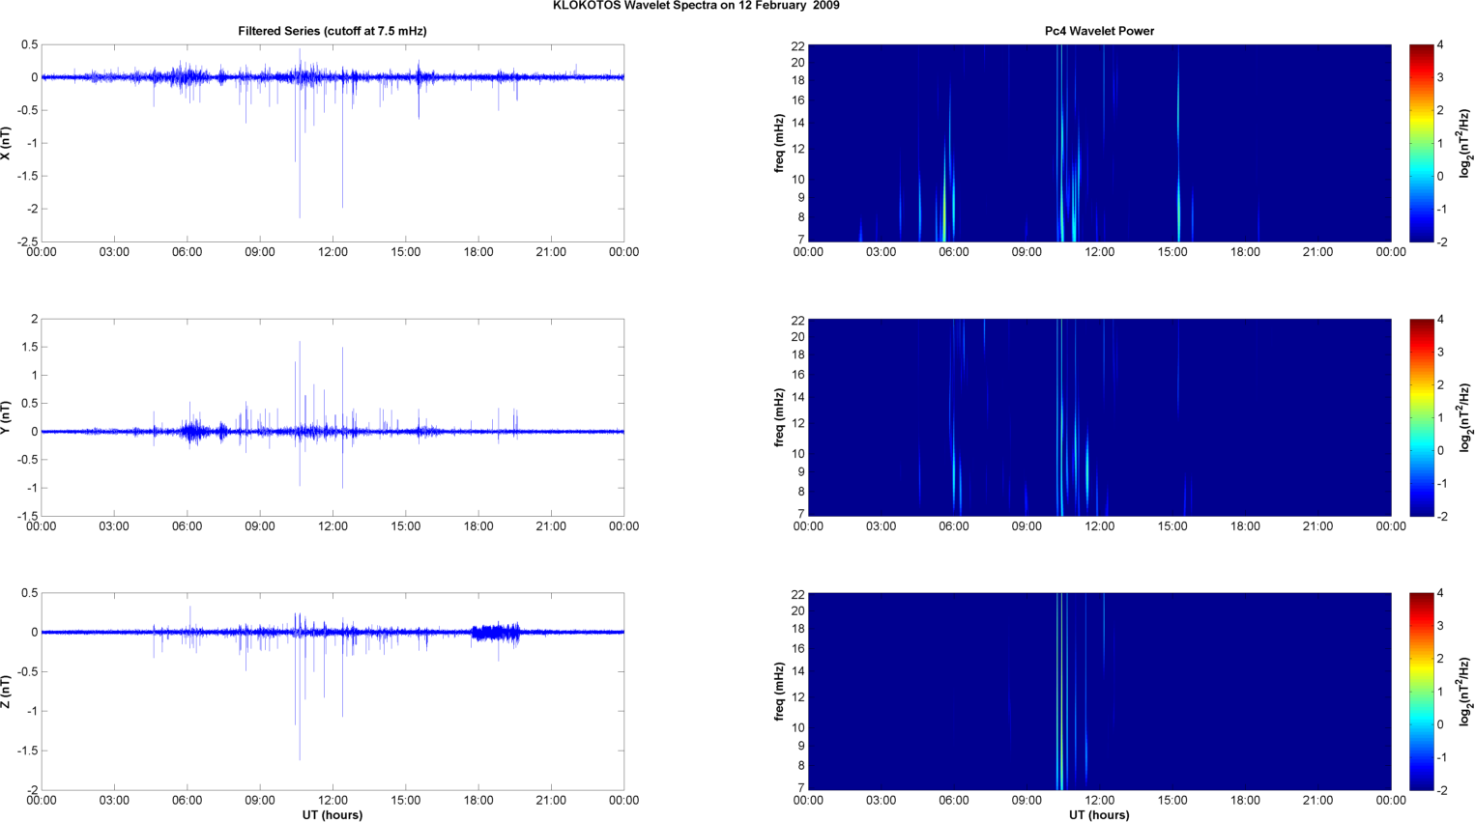
Task: Click the Z (nT) axis label
Action: coord(6,692)
